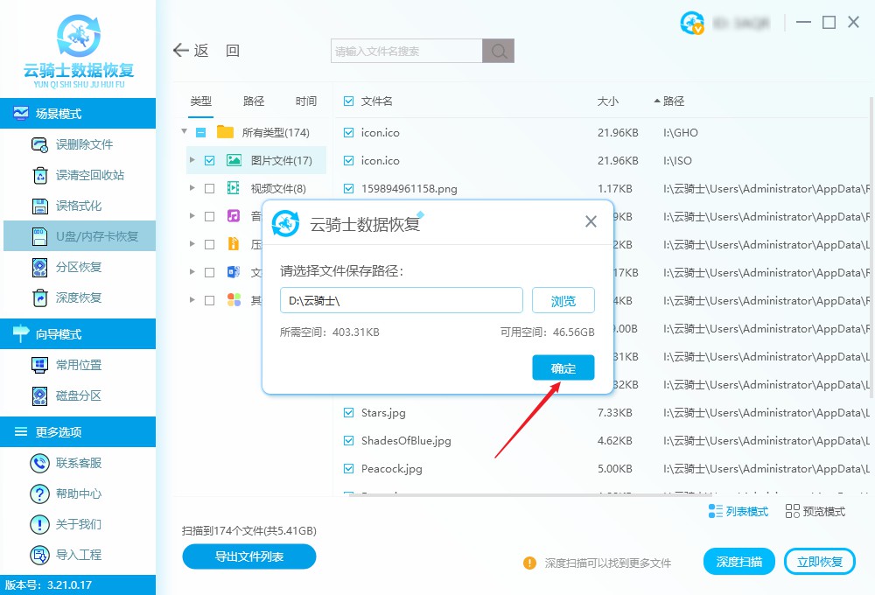Expand the audio files tree node

coord(192,216)
